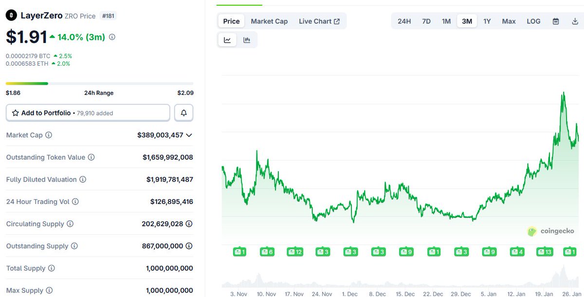Select the Price chart tab
The image size is (584, 297).
231,21
